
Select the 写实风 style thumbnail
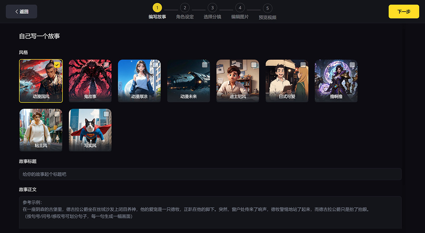point(90,130)
